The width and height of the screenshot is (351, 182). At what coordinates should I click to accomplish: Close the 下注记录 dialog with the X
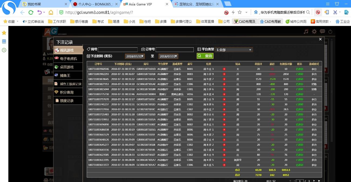tap(320, 39)
